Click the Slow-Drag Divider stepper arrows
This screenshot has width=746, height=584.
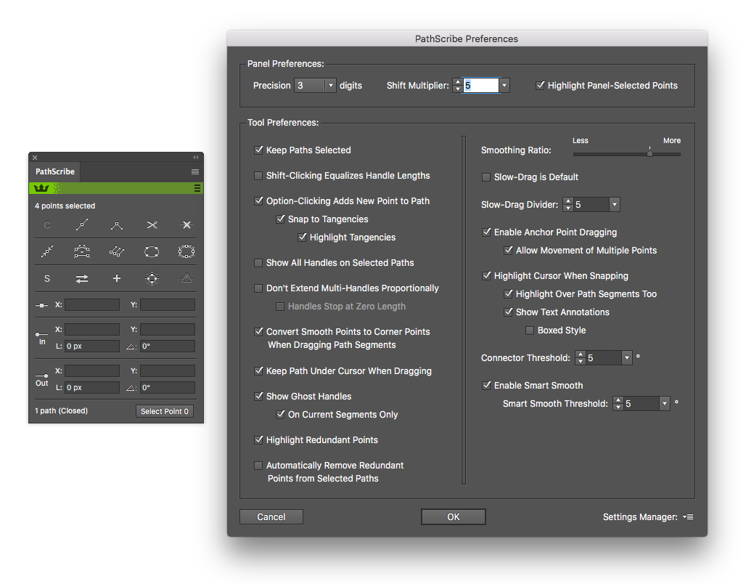(x=568, y=204)
